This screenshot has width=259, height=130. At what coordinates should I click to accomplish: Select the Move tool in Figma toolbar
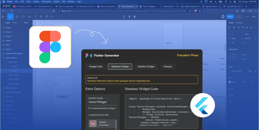[10, 16]
